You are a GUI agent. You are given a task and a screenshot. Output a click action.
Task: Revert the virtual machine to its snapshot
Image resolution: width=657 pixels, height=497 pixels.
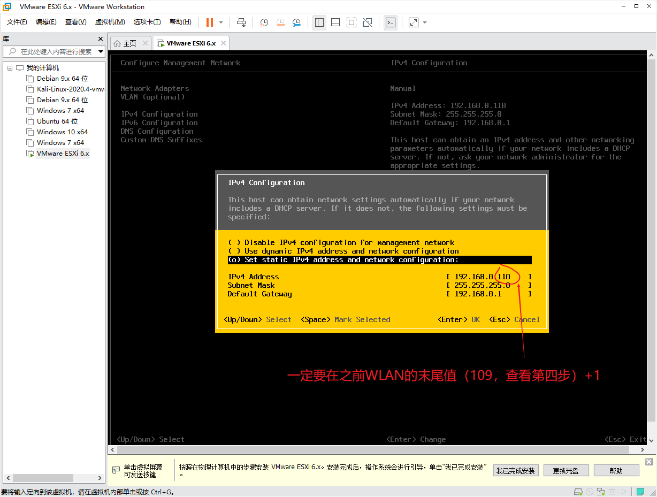(280, 22)
